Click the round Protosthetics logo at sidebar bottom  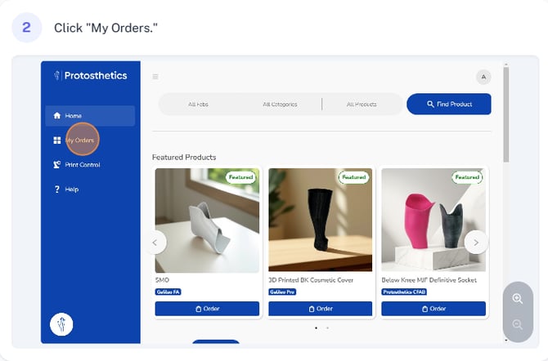point(61,324)
